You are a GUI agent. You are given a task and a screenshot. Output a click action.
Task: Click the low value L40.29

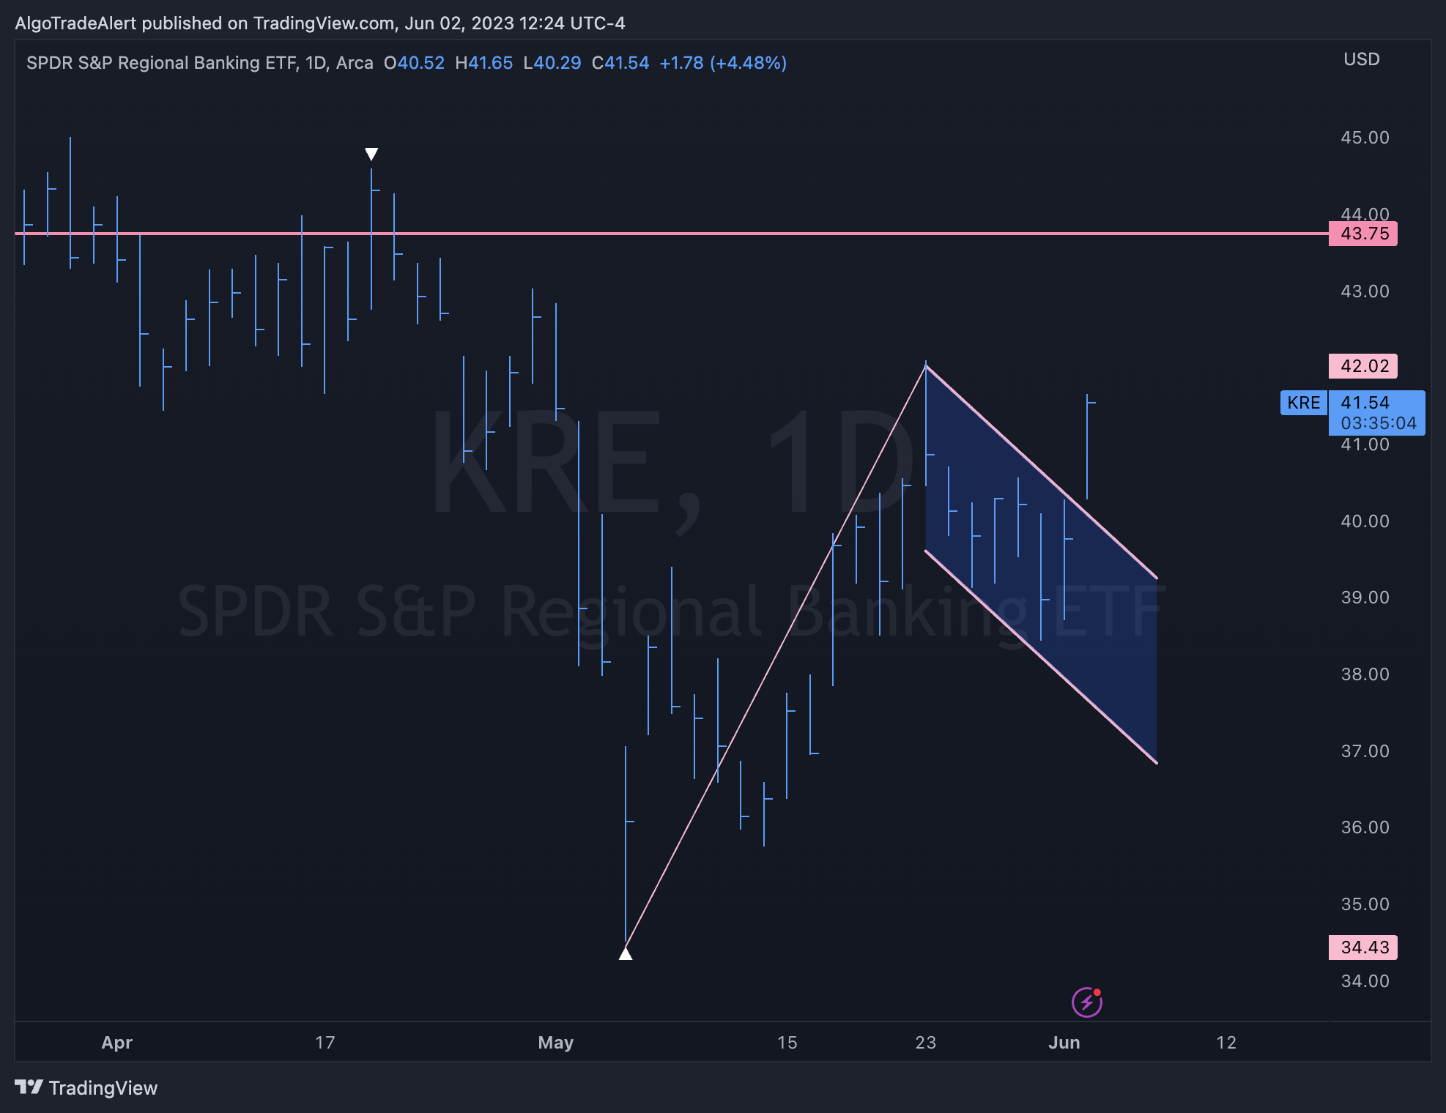click(552, 63)
